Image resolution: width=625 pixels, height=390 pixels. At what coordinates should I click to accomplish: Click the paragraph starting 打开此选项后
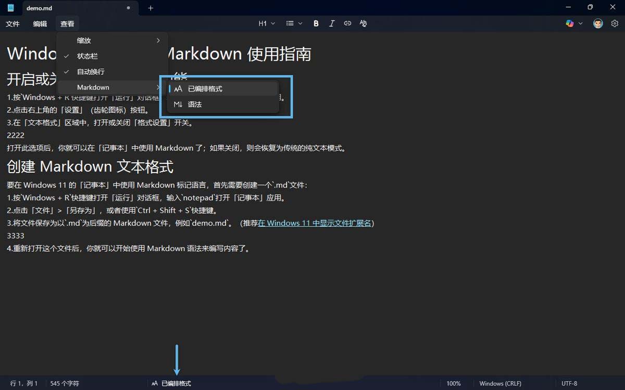pyautogui.click(x=177, y=148)
